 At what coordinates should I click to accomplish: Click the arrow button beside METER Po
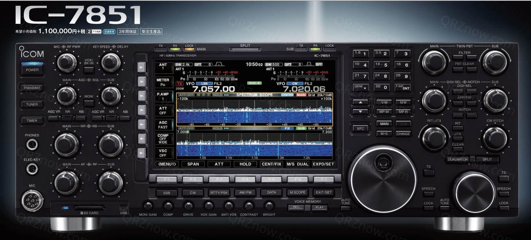coord(141,81)
